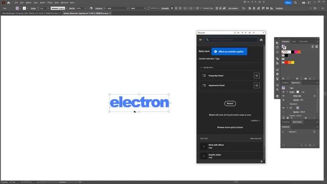
Task: Click vertical align top icon
Action: (x=263, y=8)
